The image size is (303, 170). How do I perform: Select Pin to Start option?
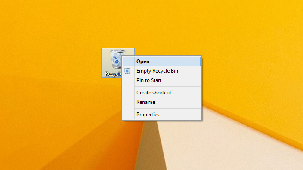pyautogui.click(x=161, y=80)
